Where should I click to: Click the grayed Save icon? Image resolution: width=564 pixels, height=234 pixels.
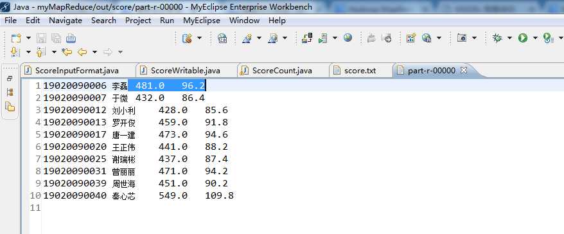(x=42, y=38)
